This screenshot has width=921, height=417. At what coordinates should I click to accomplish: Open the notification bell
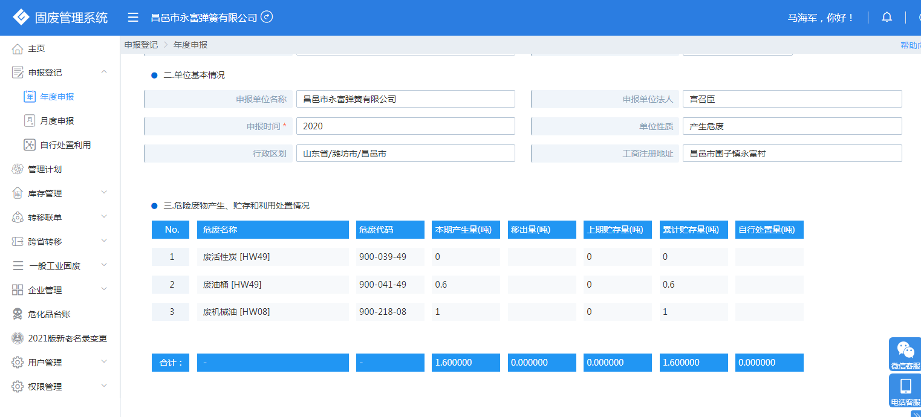coord(887,17)
